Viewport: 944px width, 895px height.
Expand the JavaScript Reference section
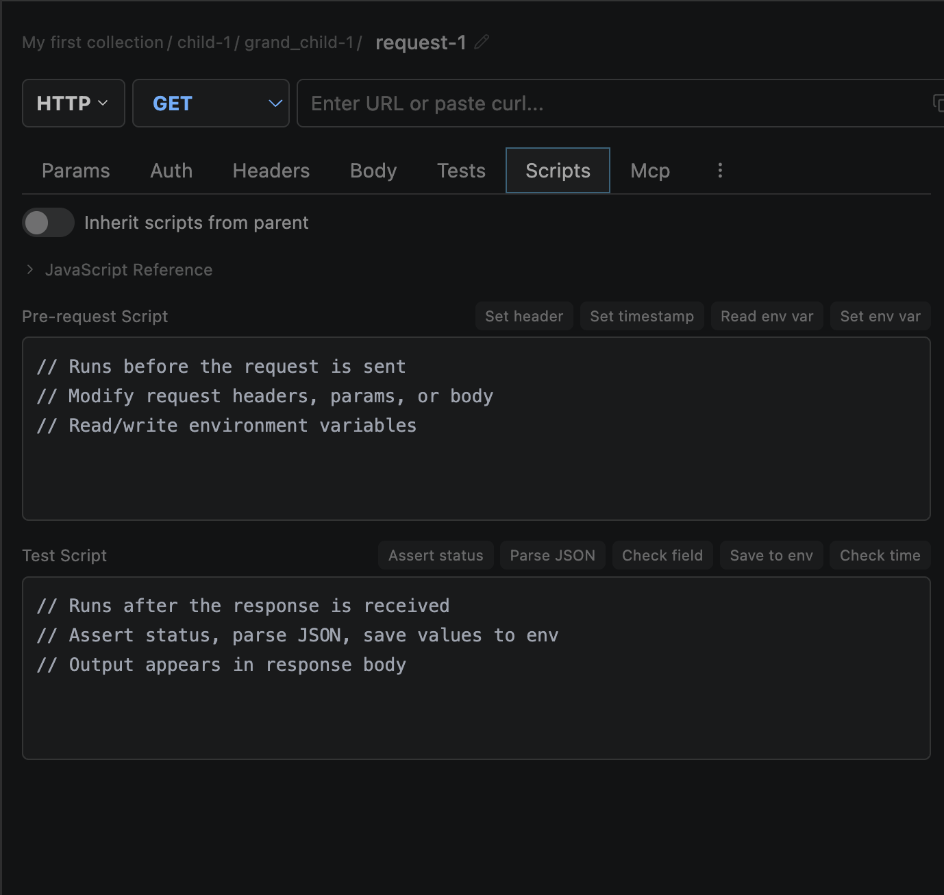119,270
